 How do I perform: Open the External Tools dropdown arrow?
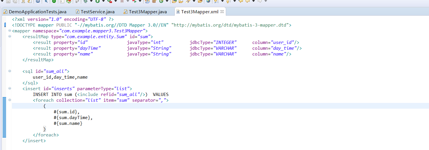140,1
